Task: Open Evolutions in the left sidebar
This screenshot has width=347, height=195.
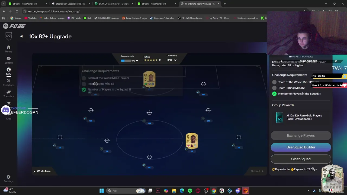Action: click(x=9, y=83)
